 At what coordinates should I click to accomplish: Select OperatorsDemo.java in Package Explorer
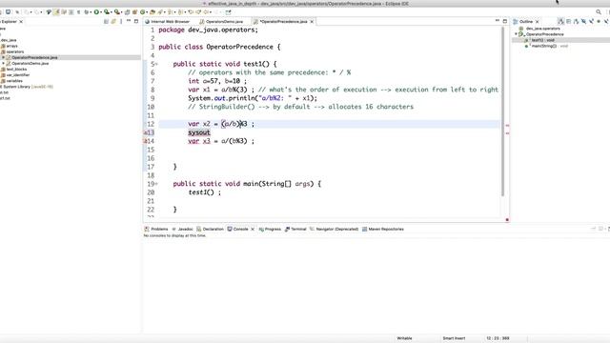pyautogui.click(x=30, y=64)
